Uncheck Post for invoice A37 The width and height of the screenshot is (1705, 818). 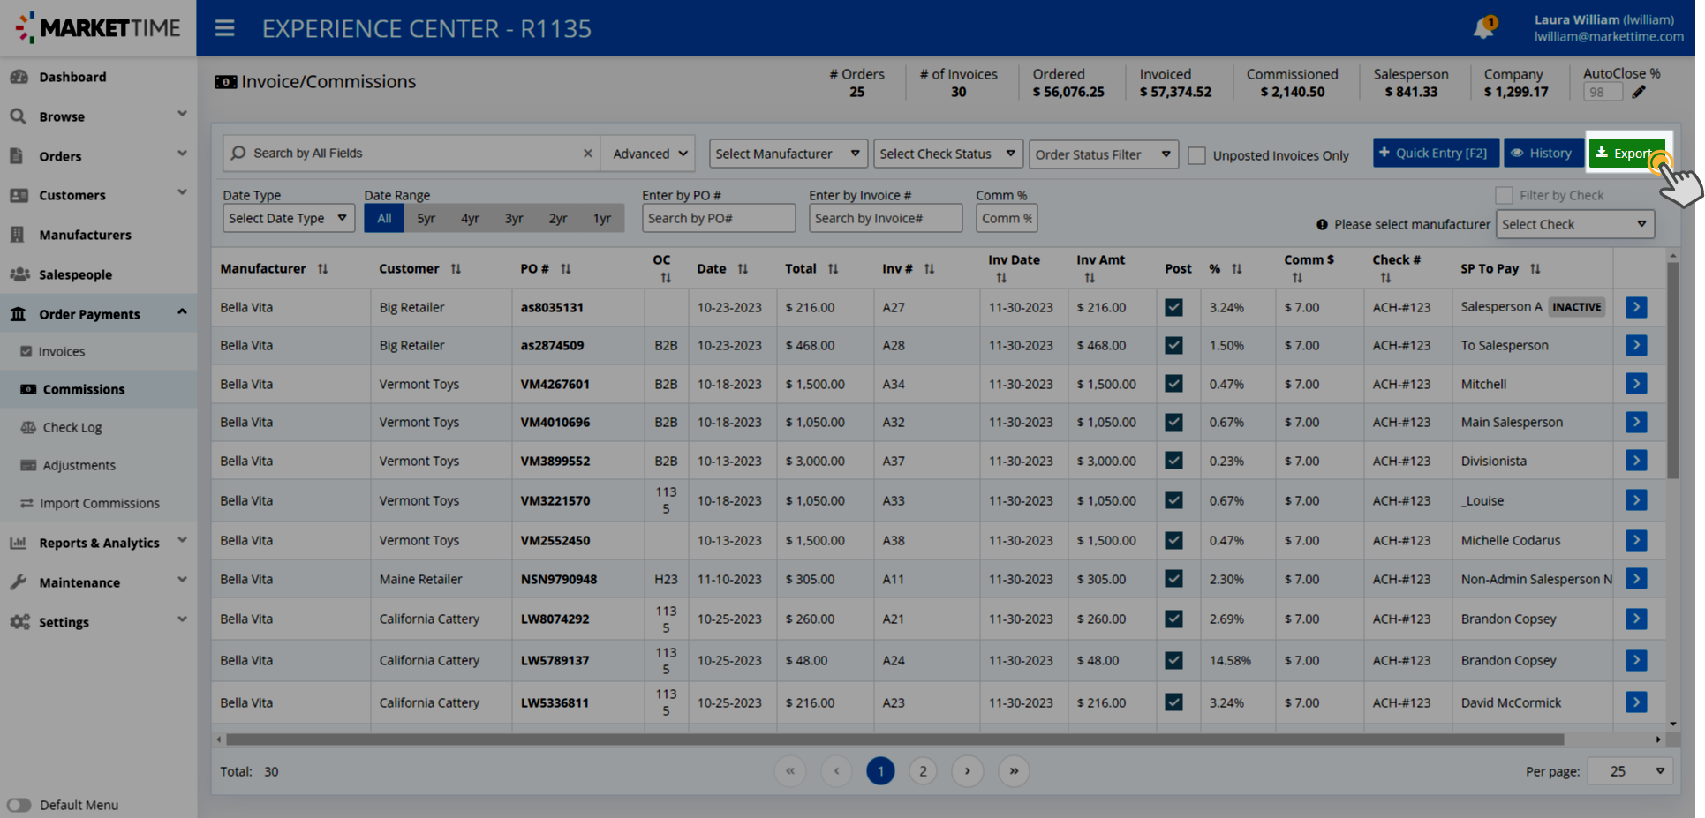(x=1173, y=461)
